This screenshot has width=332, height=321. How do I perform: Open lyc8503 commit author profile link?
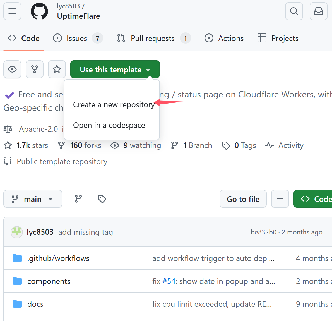tap(40, 232)
